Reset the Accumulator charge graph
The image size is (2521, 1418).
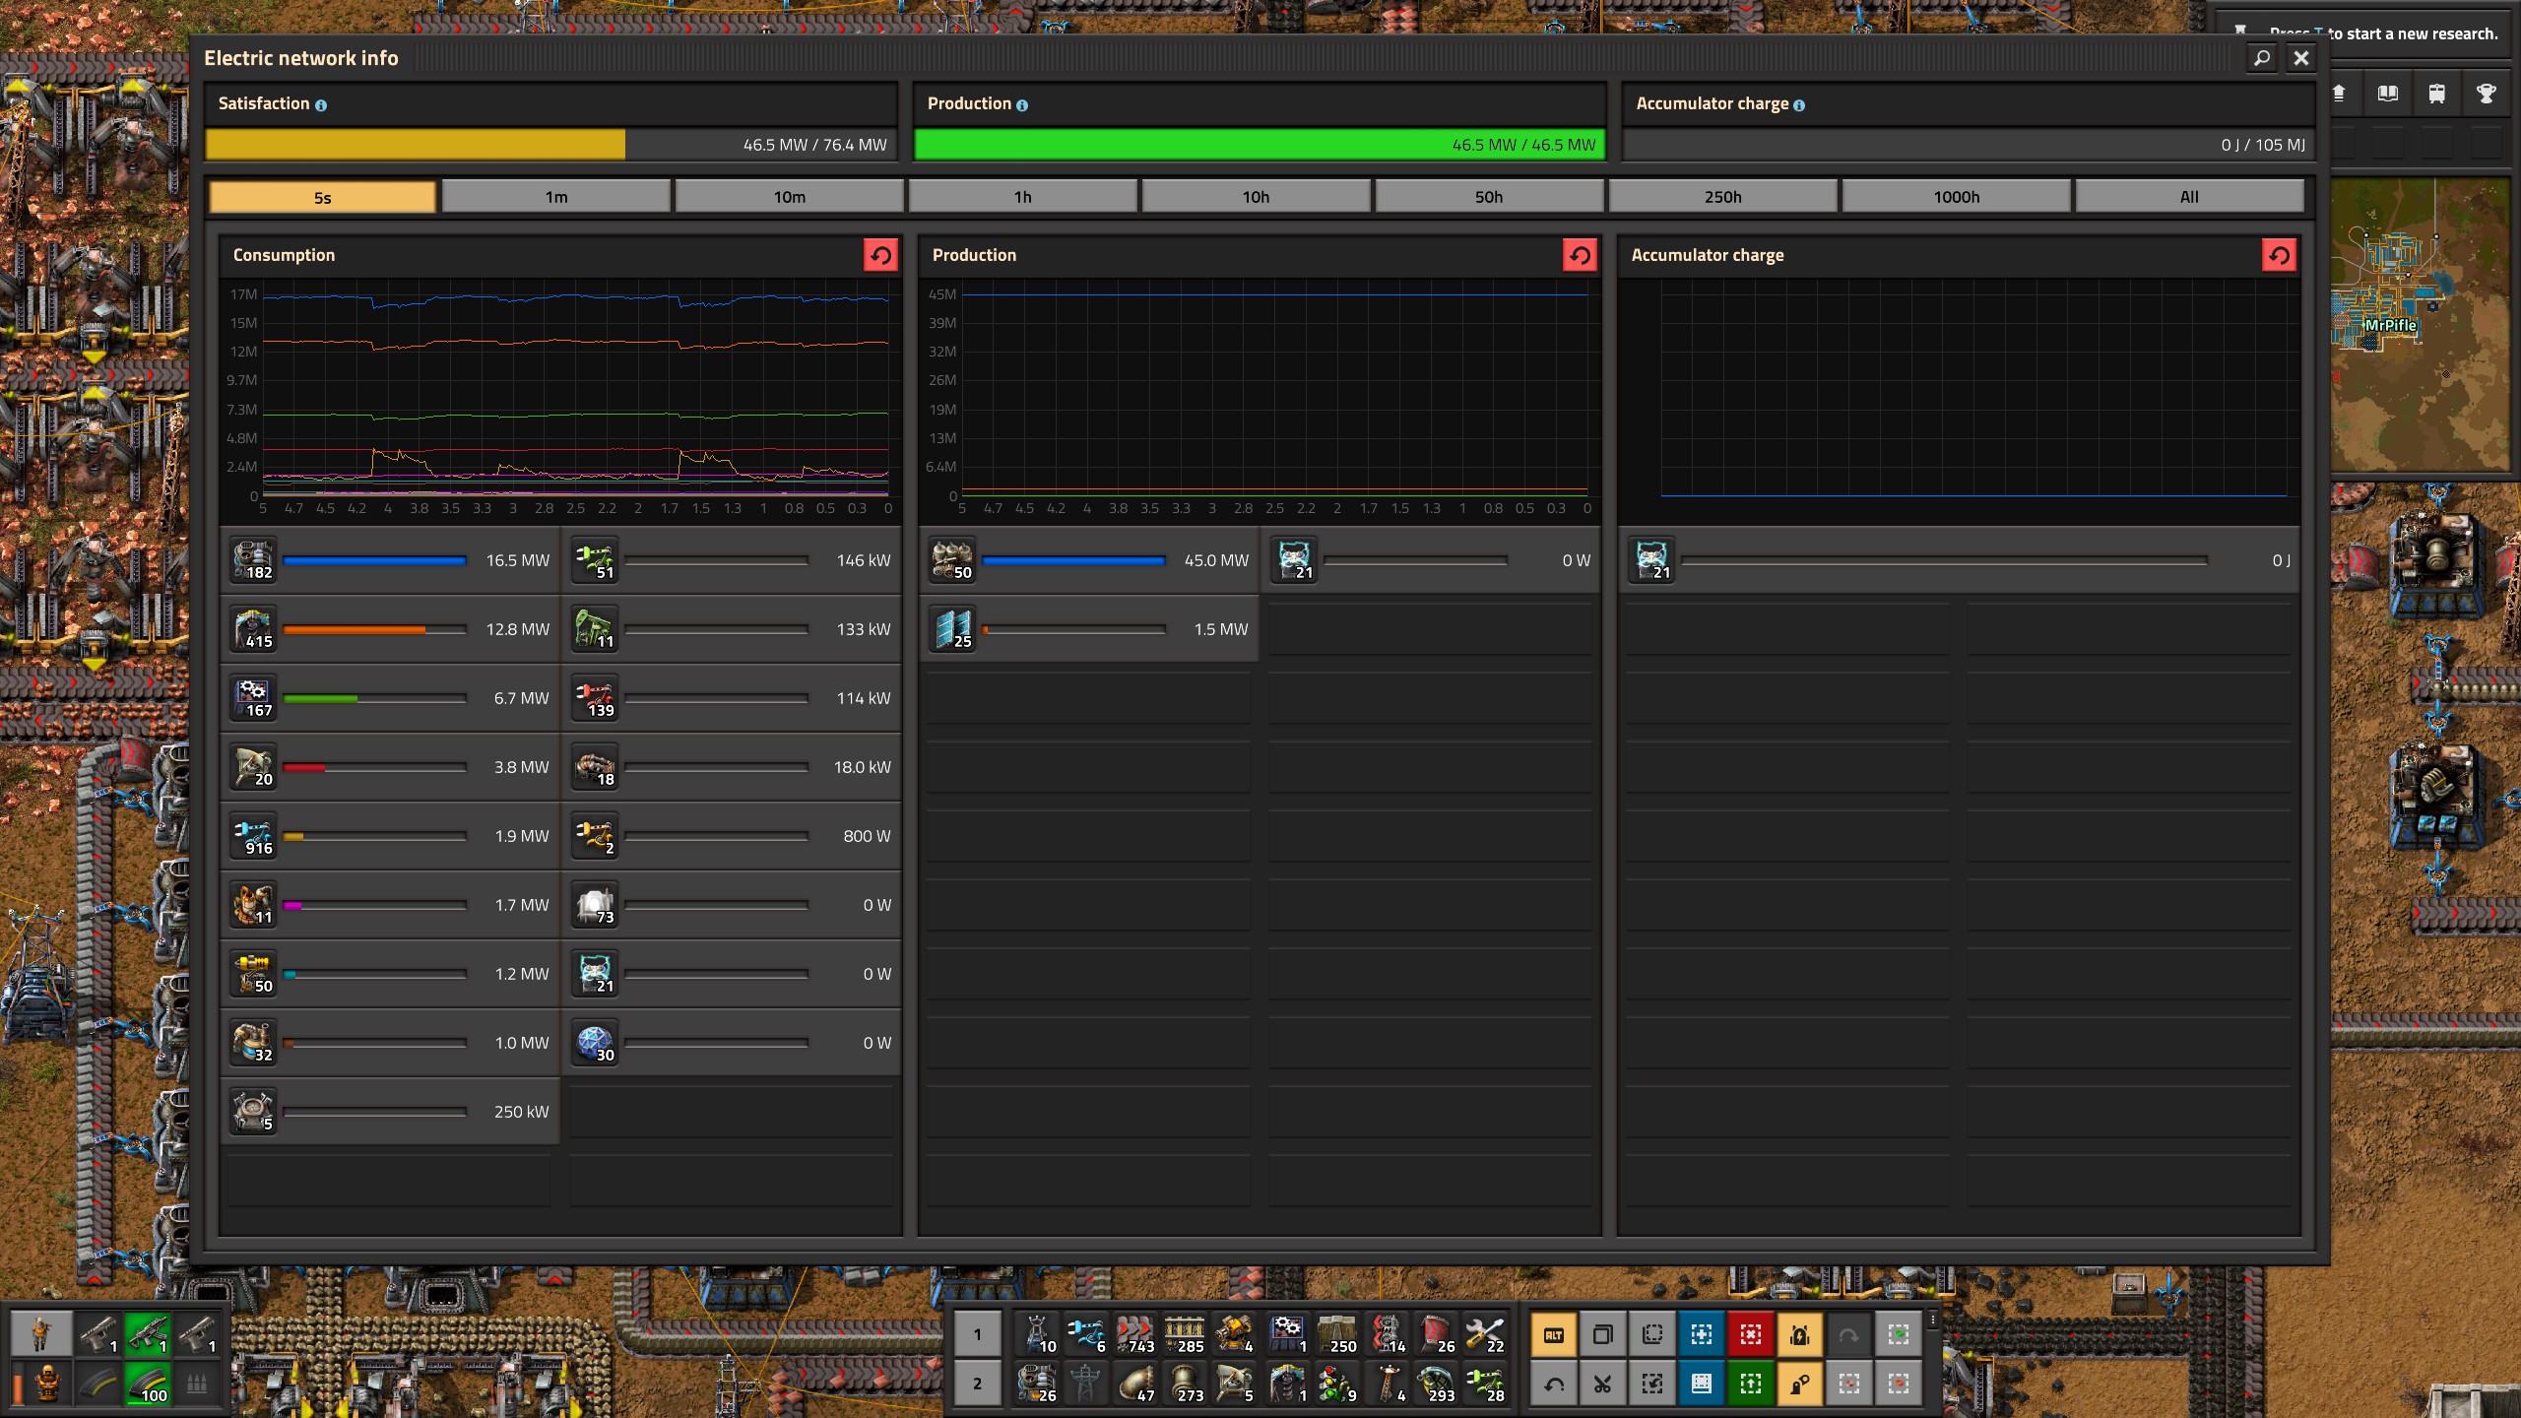2279,255
